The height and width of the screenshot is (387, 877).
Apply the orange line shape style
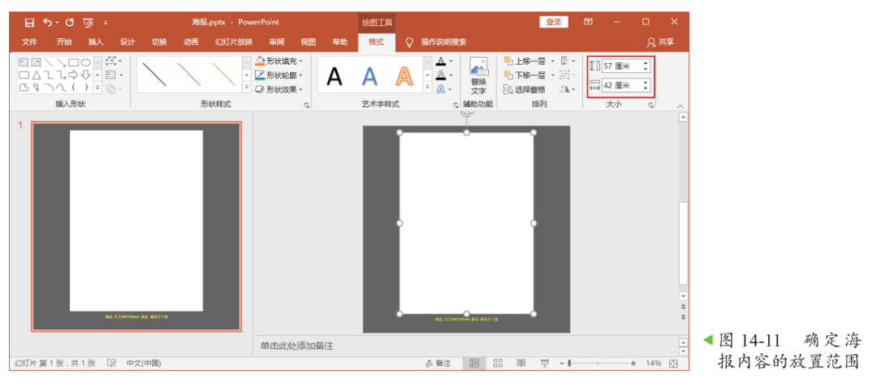click(x=224, y=75)
